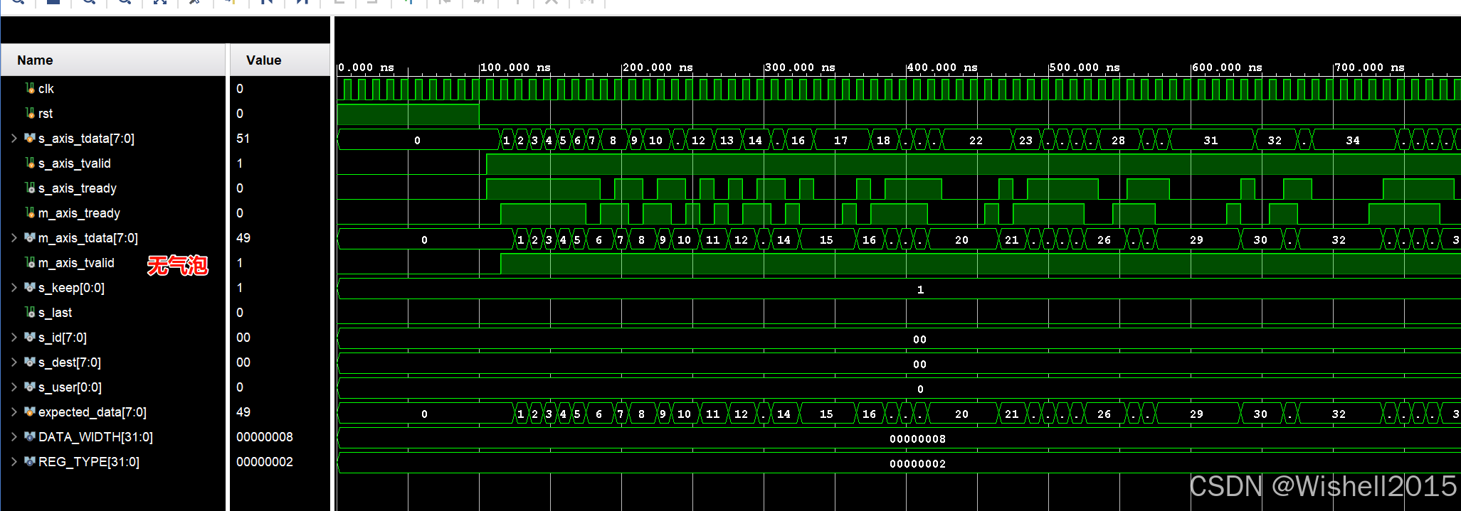The width and height of the screenshot is (1461, 511).
Task: Expand the expected_data[7:0] bus
Action: (14, 412)
